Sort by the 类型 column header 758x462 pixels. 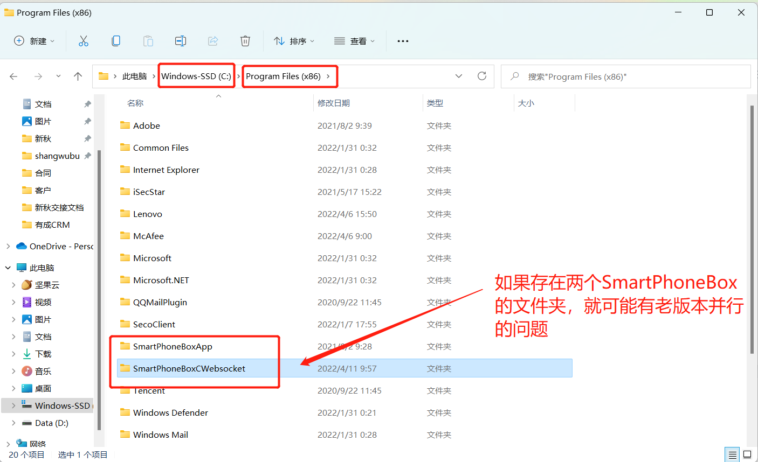(435, 103)
